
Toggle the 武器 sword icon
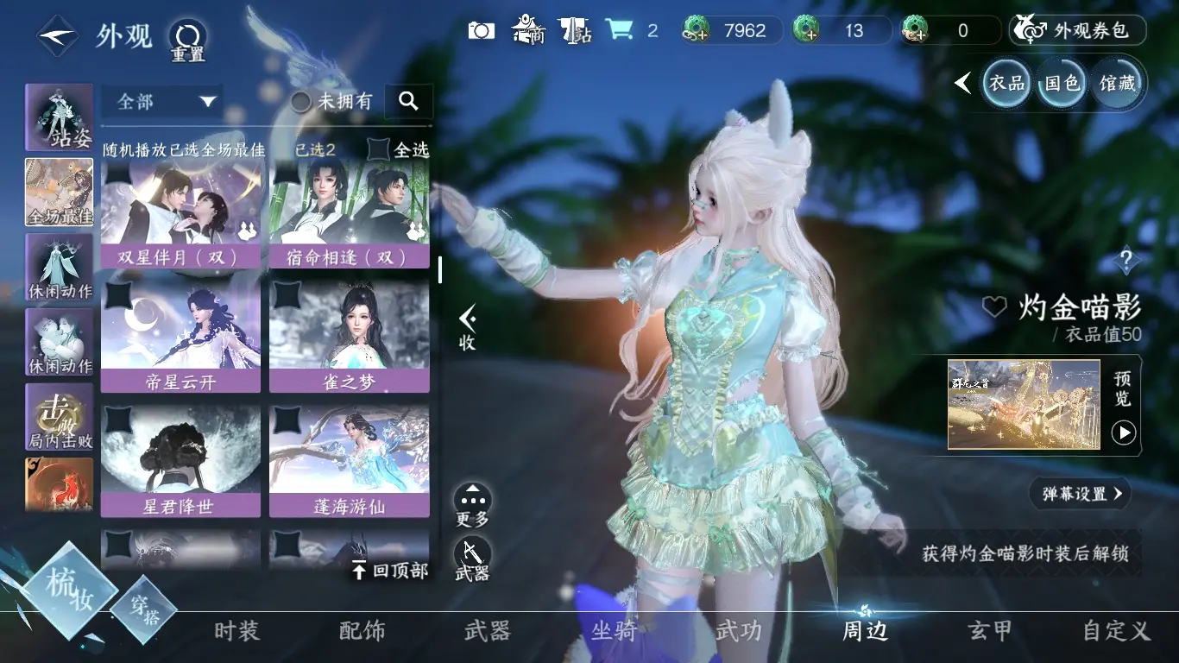pos(472,559)
